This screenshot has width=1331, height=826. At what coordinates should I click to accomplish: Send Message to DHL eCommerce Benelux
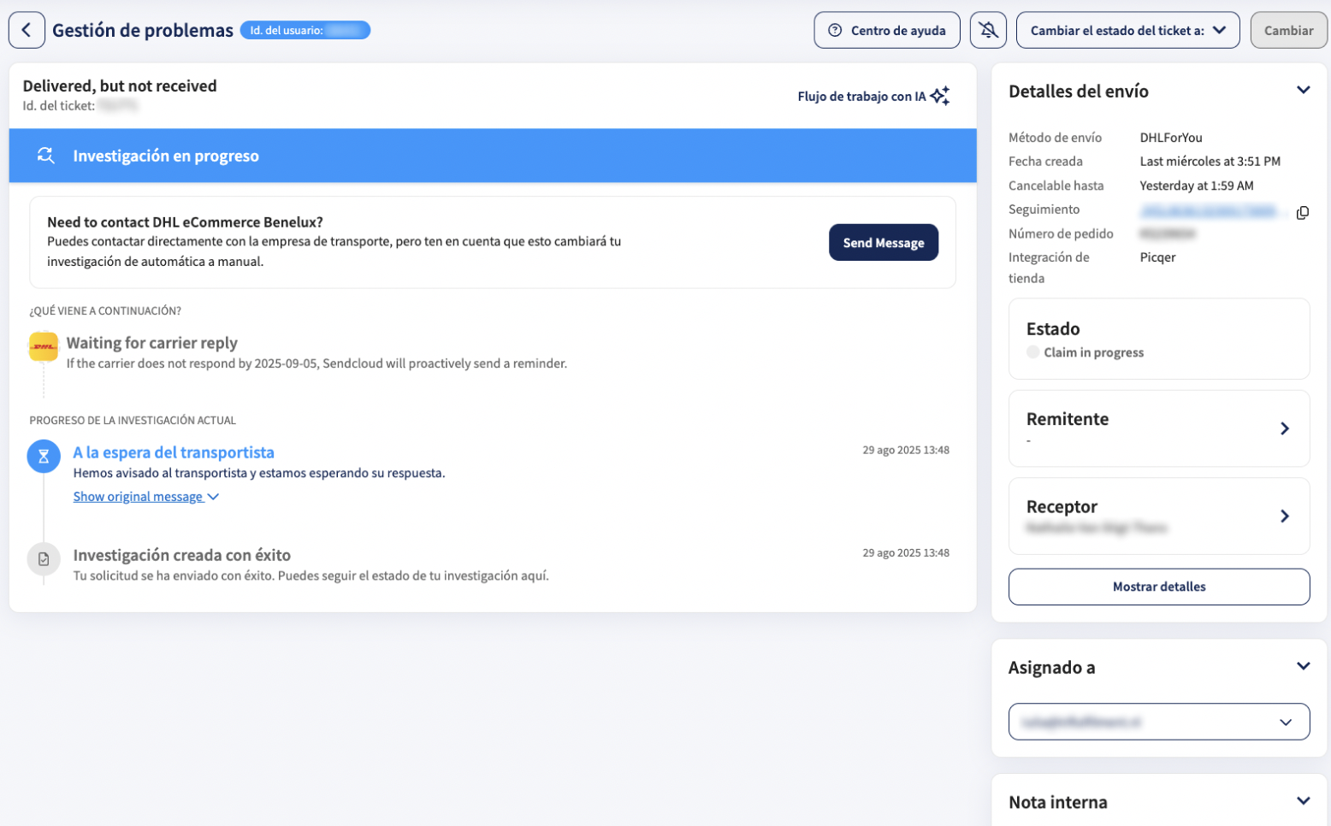tap(884, 242)
